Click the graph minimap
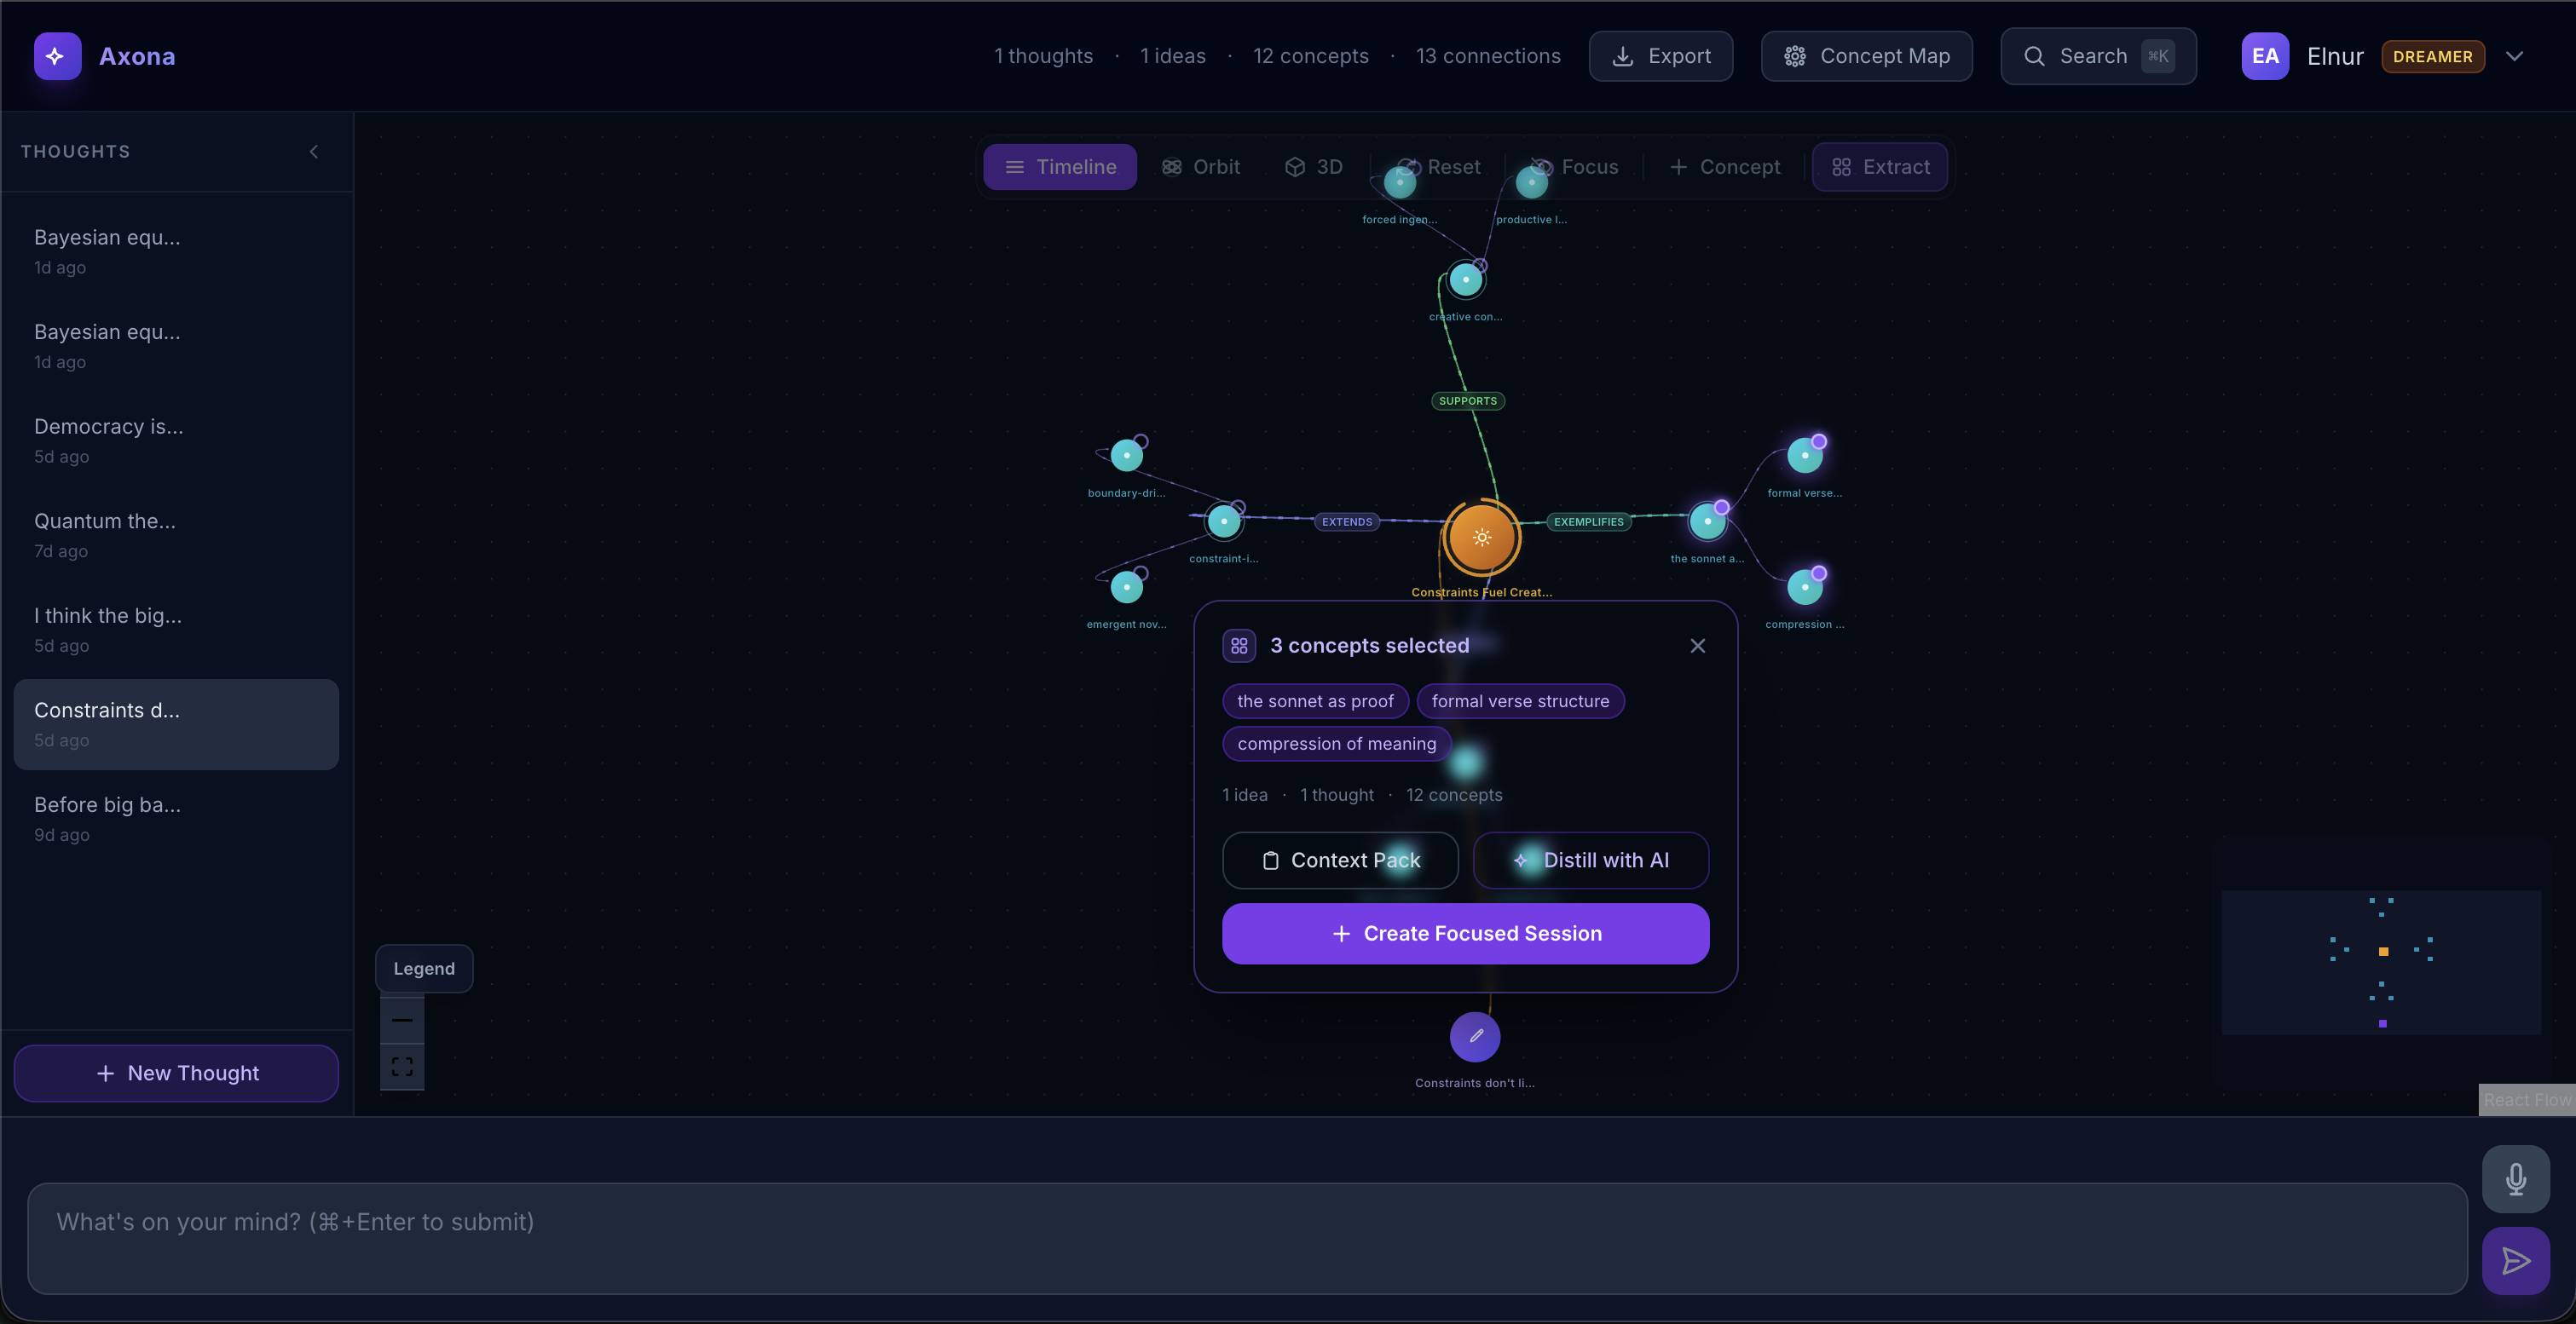Image resolution: width=2576 pixels, height=1324 pixels. 2381,962
